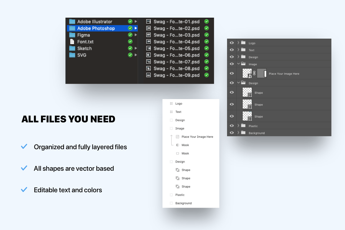This screenshot has height=230, width=345.
Task: Select the Logo layer name in Figma list
Action: (179, 103)
